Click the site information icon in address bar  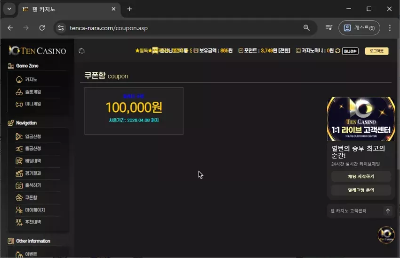(61, 28)
